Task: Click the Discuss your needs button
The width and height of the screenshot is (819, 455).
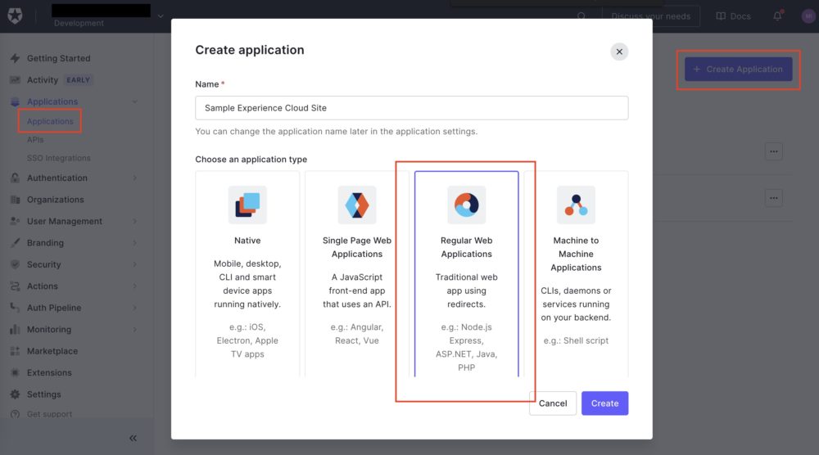Action: (651, 16)
